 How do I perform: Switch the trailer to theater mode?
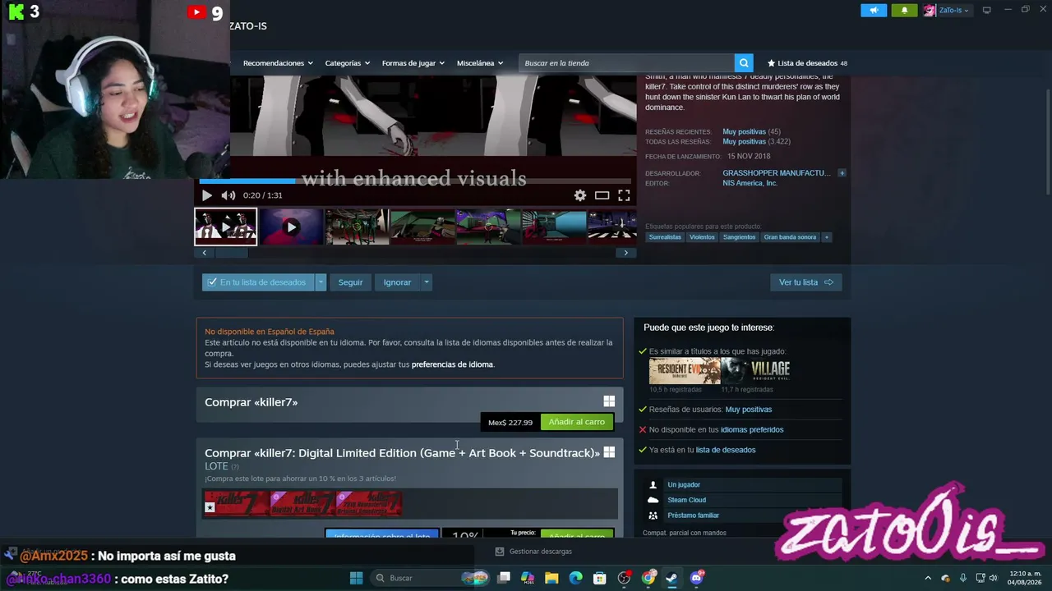click(602, 195)
